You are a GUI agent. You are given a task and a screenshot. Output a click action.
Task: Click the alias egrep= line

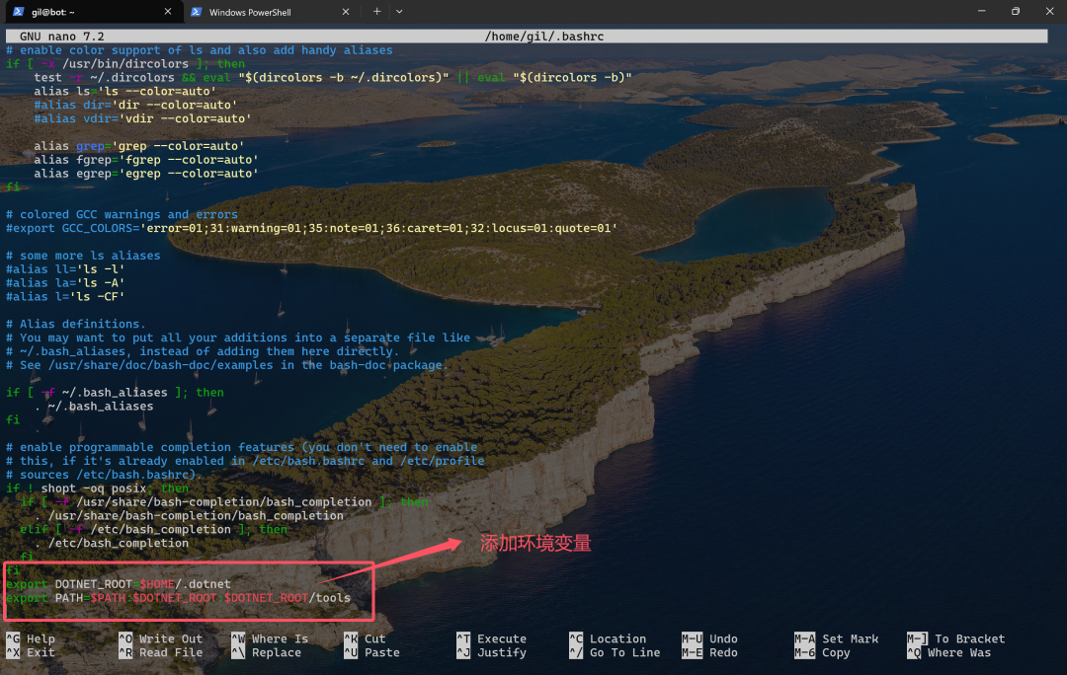(x=146, y=174)
